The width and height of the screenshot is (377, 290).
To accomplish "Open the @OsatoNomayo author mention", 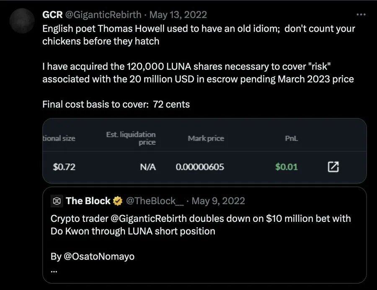I will pos(98,257).
